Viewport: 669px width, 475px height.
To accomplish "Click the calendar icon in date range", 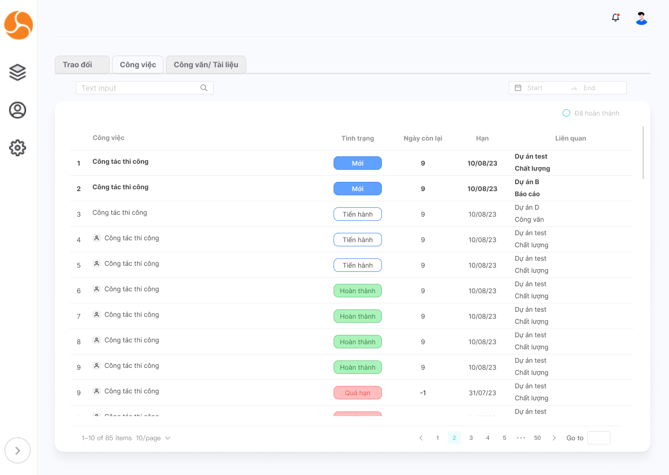I will click(x=518, y=88).
